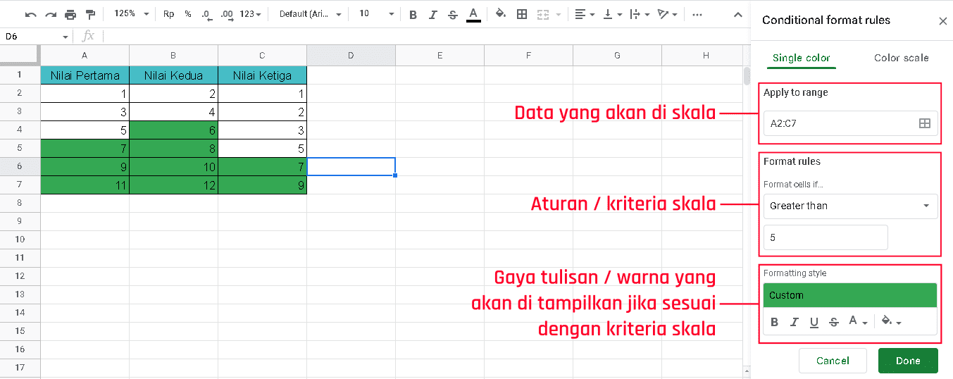Toggle bold in formatting style

(x=775, y=322)
